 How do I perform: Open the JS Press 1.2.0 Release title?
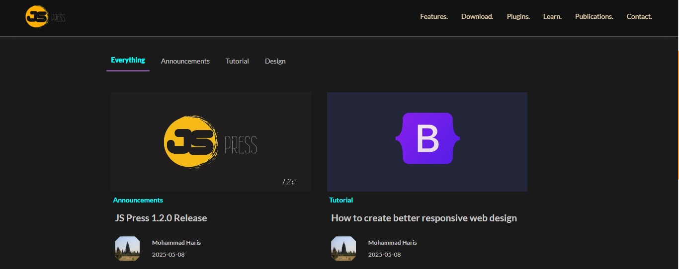tap(161, 218)
